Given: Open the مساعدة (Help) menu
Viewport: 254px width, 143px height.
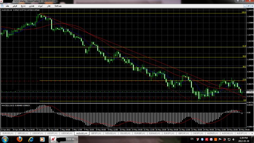Looking at the screenshot, I should (58, 5).
